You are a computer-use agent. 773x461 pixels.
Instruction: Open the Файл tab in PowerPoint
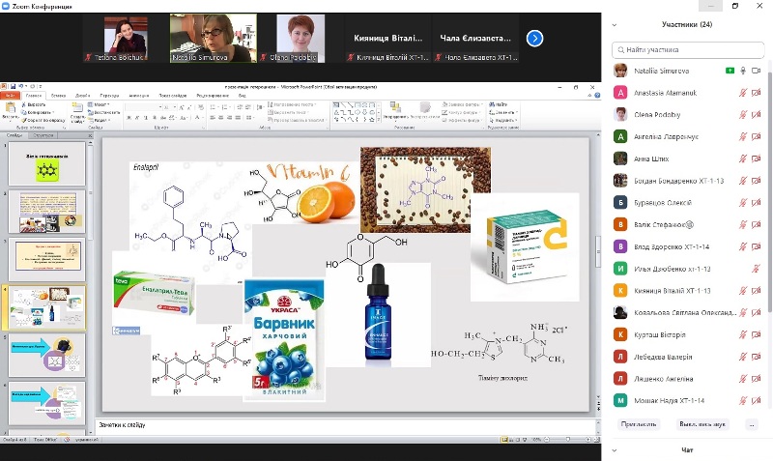tap(10, 95)
